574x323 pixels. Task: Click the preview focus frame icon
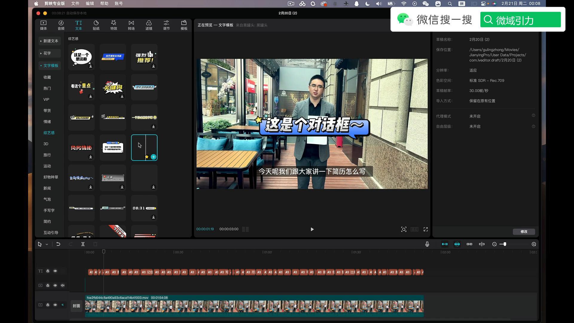point(404,229)
